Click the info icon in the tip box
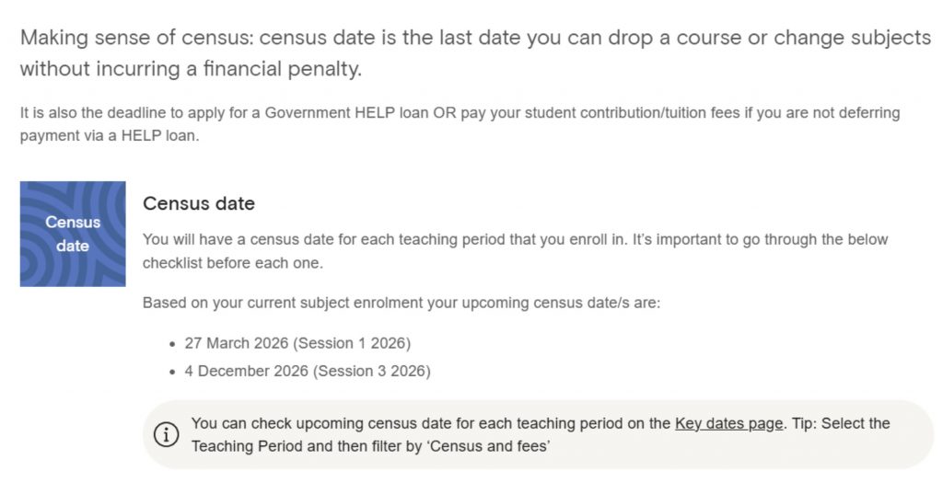Image resolution: width=943 pixels, height=482 pixels. [166, 434]
